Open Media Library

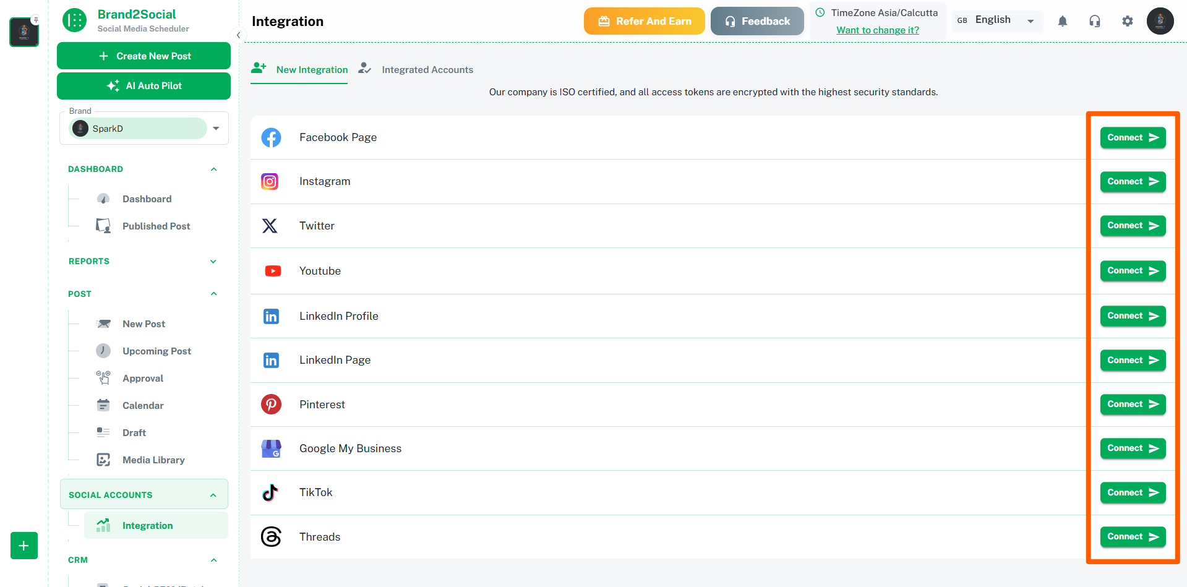(153, 460)
